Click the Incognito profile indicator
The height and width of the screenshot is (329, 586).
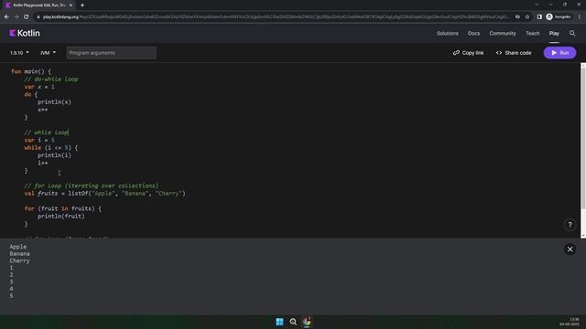pos(559,16)
